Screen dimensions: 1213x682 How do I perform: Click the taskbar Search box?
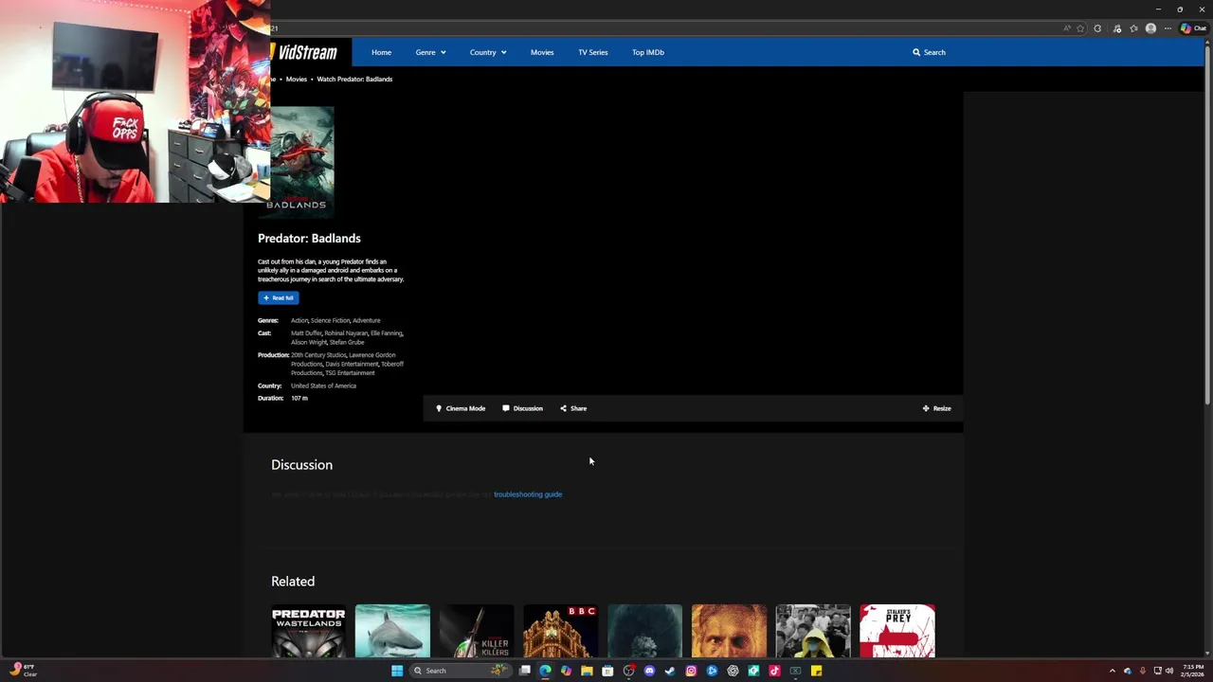(461, 671)
